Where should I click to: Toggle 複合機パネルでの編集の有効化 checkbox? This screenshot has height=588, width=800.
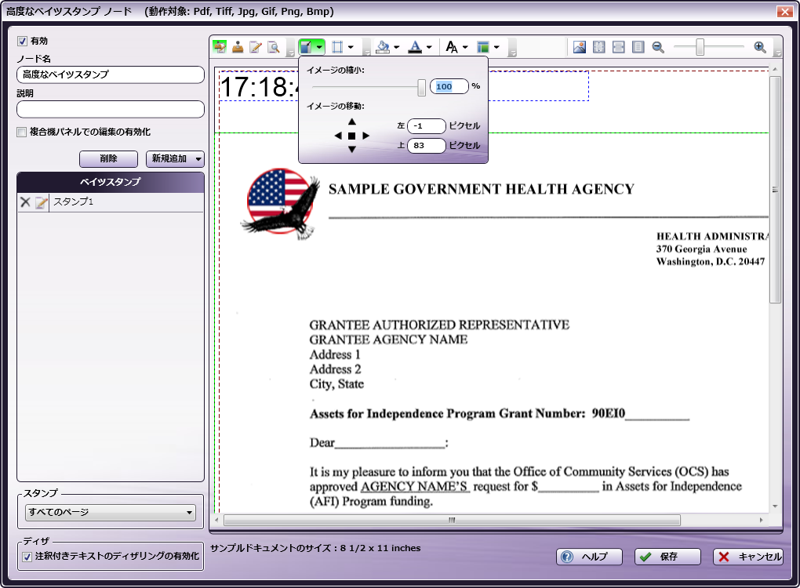pos(21,132)
